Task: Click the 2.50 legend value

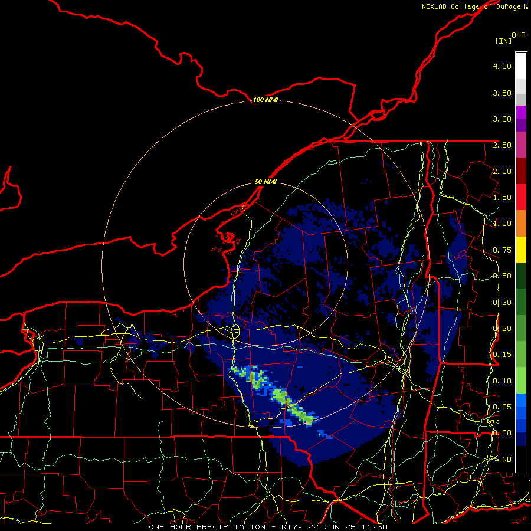Action: (502, 145)
